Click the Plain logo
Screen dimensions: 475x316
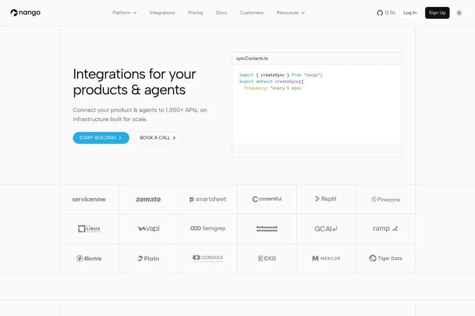tap(148, 259)
